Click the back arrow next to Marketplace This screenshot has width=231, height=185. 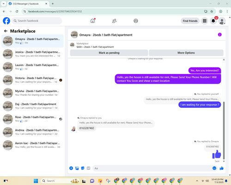click(6, 31)
